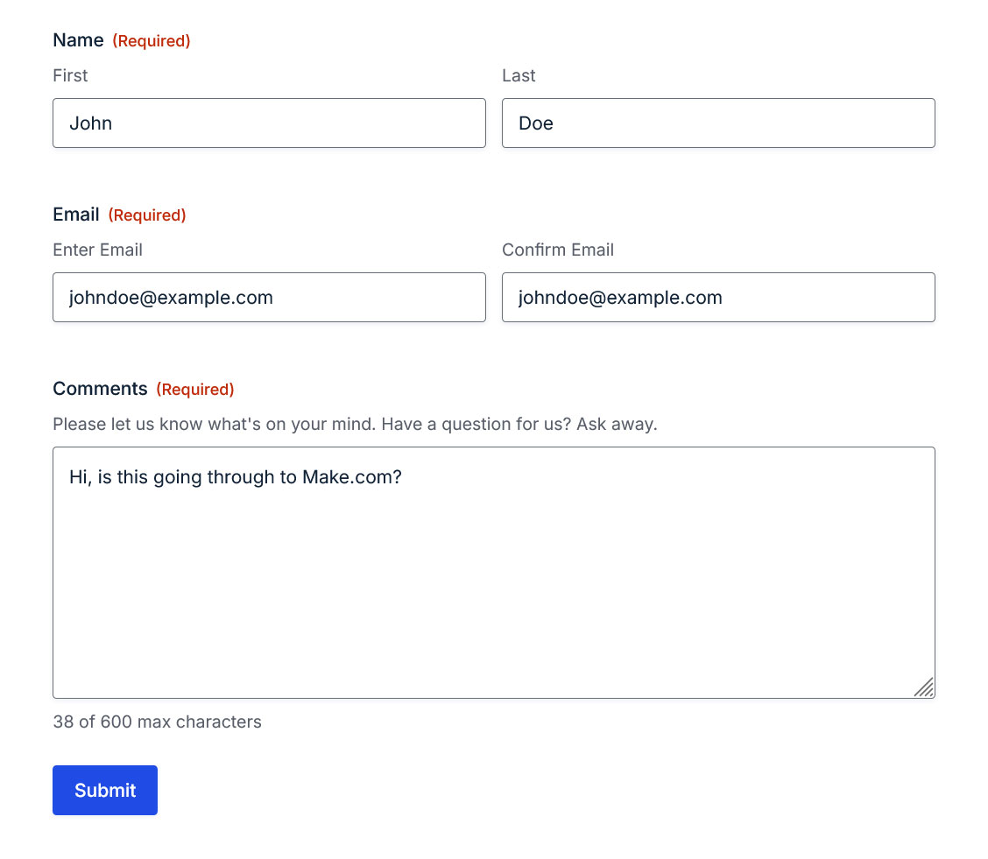
Task: Click the "38 of 600 max characters" counter
Action: coord(157,722)
